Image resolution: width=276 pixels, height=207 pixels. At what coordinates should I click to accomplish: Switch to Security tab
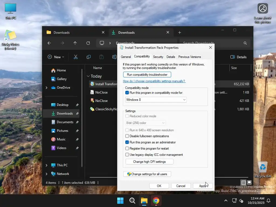(x=158, y=57)
